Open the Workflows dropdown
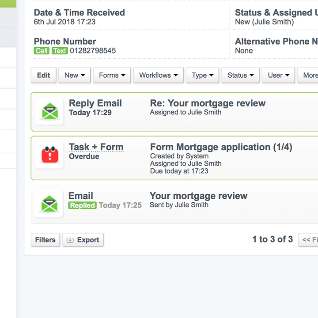This screenshot has height=318, width=318. 159,75
